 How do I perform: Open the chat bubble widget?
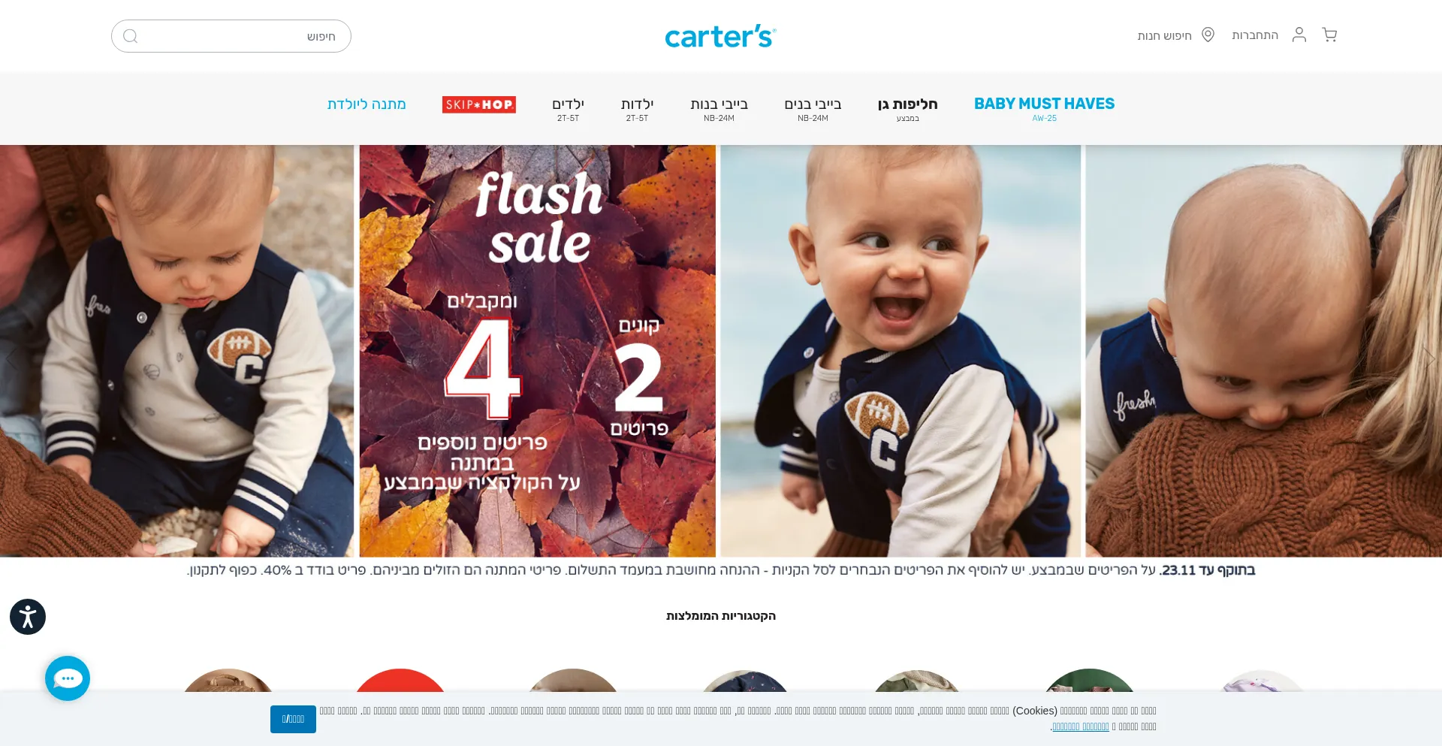(x=68, y=678)
